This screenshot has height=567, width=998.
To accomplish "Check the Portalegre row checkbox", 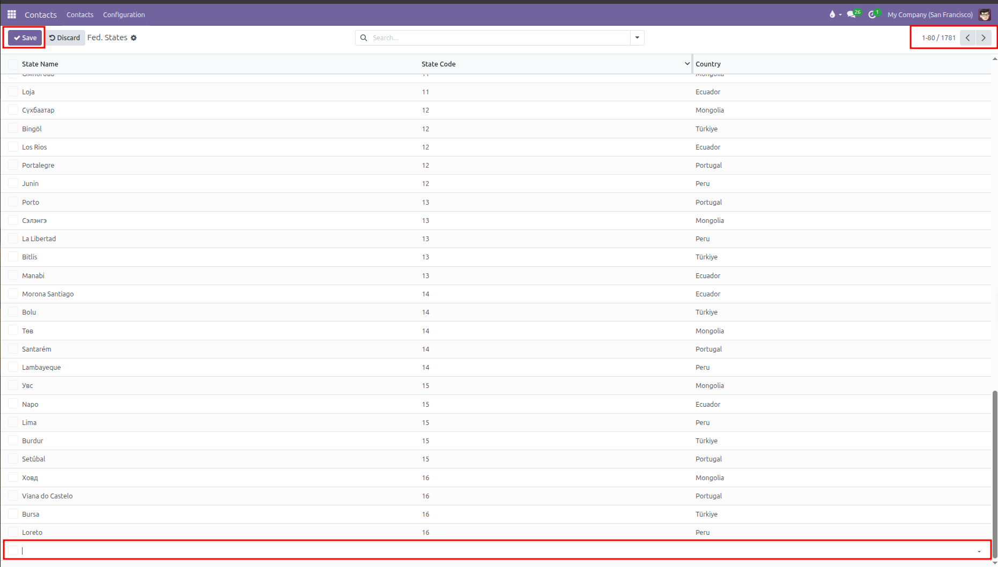I will click(x=13, y=165).
